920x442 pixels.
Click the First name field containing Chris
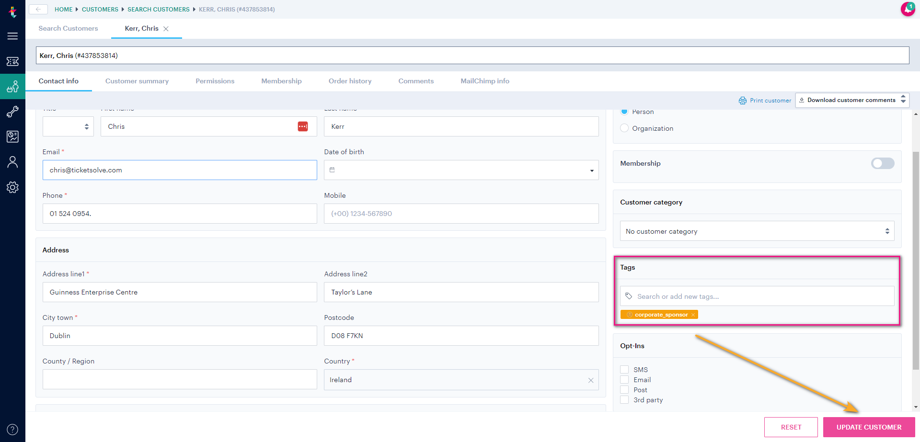[209, 126]
